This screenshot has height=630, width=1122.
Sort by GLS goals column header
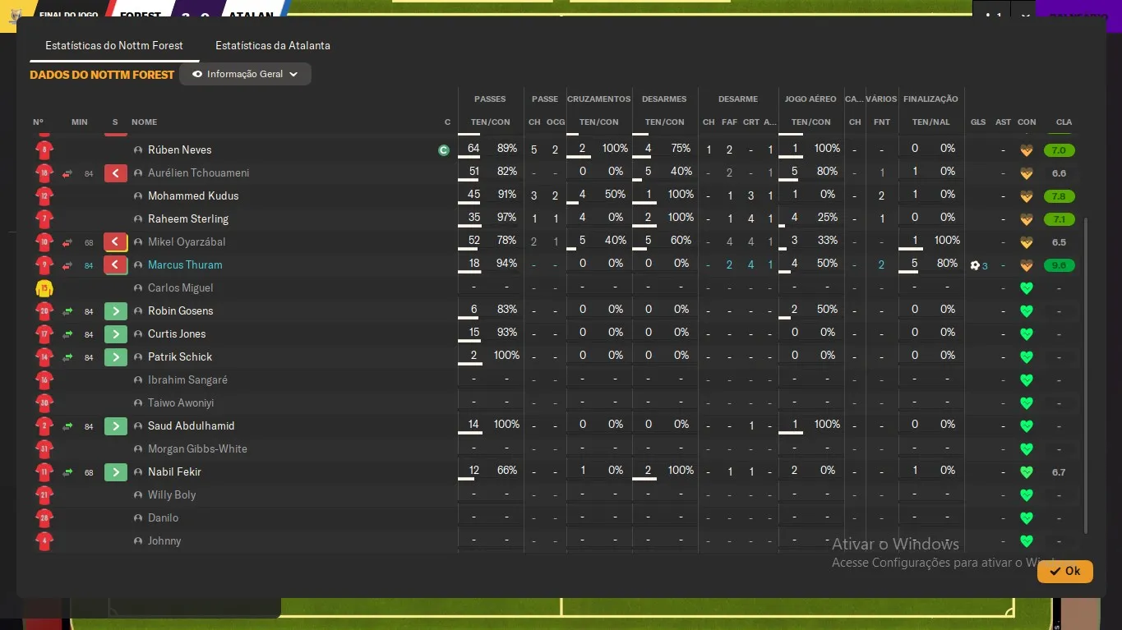978,122
